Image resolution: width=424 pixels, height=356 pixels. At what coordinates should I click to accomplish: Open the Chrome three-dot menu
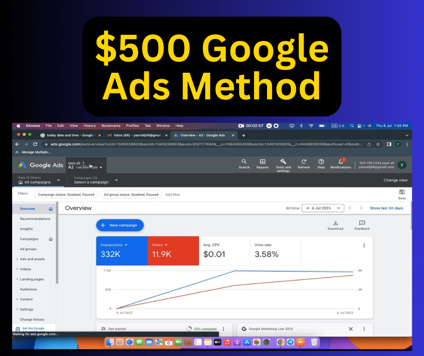[x=407, y=144]
